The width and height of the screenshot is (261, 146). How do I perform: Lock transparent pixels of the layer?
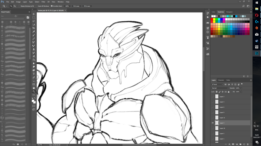(217, 92)
